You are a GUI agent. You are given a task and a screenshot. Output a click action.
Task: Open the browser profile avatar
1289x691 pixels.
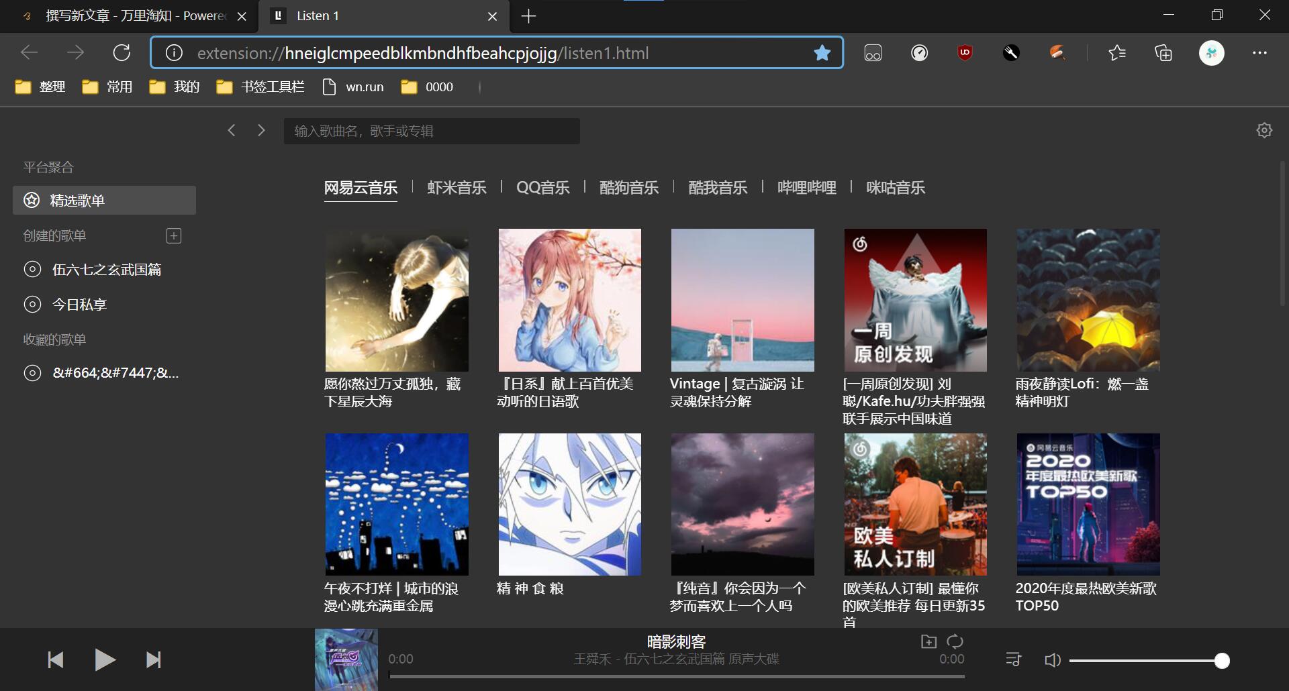pos(1212,52)
